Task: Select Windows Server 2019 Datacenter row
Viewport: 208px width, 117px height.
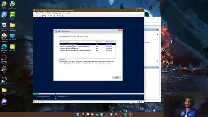Action: [x=87, y=48]
